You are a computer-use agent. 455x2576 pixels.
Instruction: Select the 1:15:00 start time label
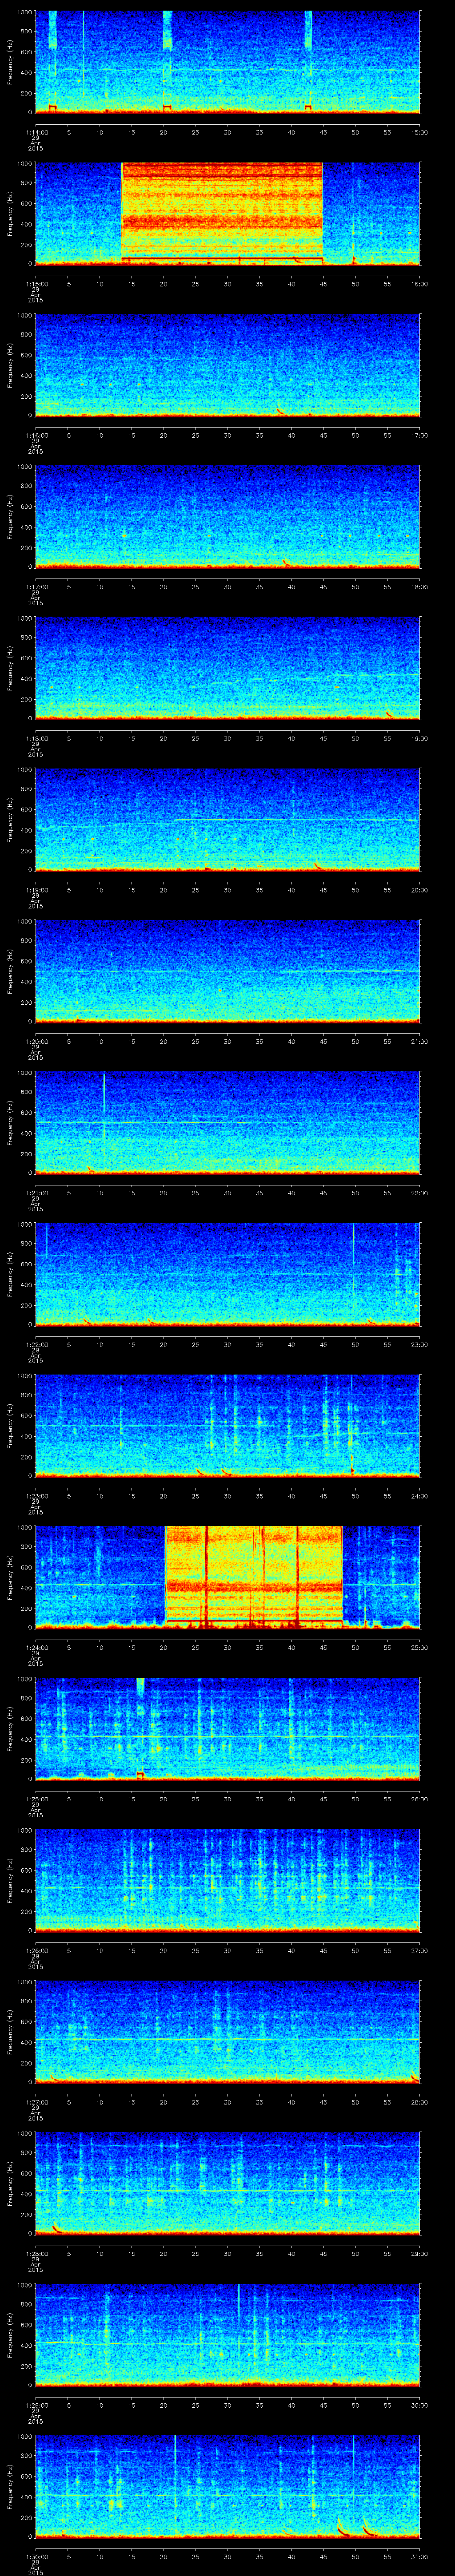tap(36, 284)
